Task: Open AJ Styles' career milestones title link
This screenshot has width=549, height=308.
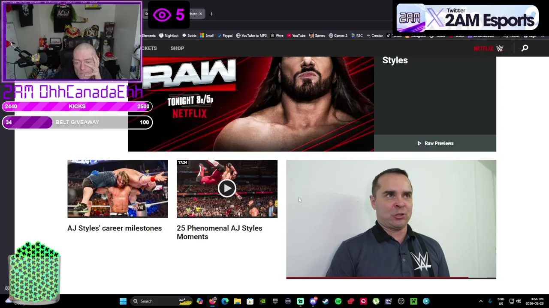Action: click(115, 228)
